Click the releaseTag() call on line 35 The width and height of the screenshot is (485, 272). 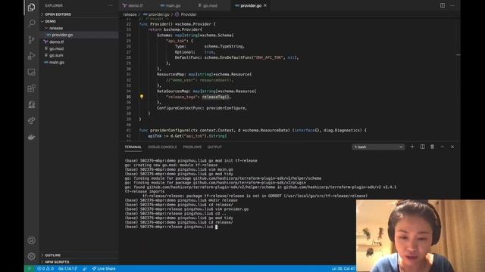click(216, 97)
